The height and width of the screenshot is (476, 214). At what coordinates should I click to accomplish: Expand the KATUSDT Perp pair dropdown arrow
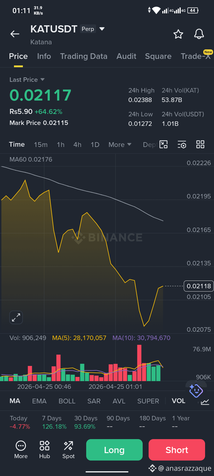point(102,29)
